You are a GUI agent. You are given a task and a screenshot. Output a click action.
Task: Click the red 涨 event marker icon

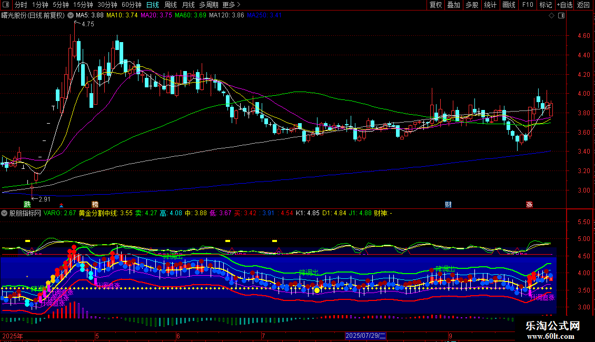coord(529,204)
